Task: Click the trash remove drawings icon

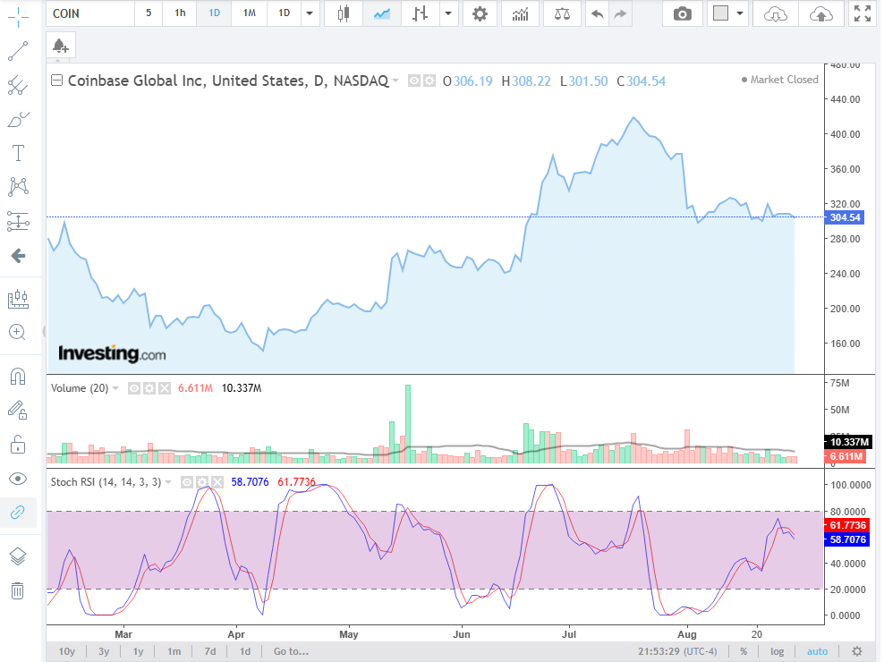Action: [18, 590]
